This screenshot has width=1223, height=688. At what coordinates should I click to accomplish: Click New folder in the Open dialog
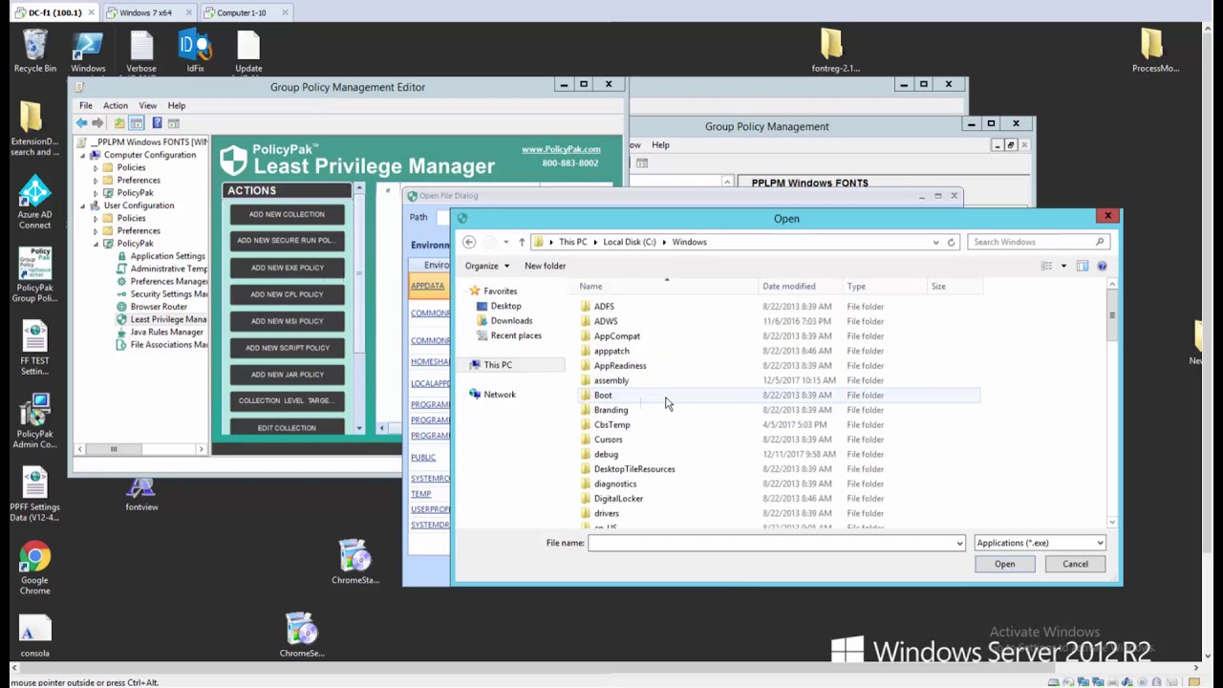tap(545, 266)
